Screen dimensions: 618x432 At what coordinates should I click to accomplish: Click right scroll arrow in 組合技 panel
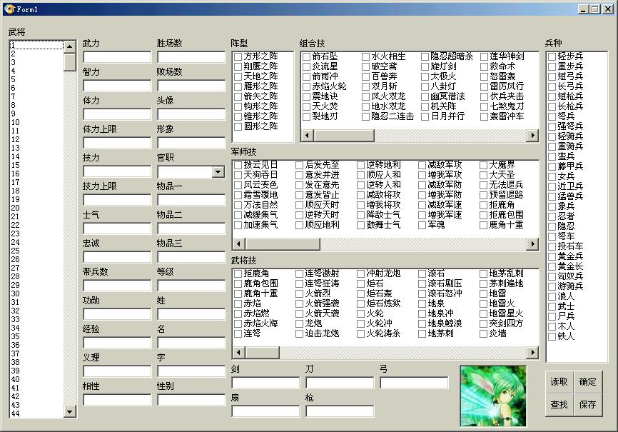532,136
